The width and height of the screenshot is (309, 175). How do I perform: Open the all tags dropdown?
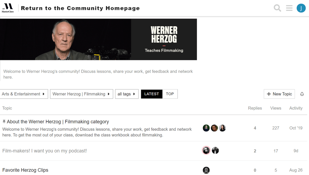(x=127, y=94)
